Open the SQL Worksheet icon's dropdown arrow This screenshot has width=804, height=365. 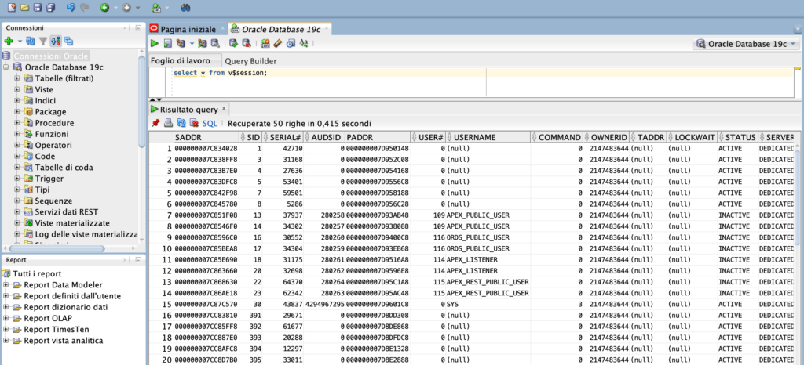click(x=167, y=9)
